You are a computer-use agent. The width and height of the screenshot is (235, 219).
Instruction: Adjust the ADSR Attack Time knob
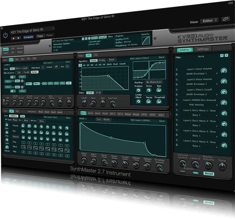84,160
